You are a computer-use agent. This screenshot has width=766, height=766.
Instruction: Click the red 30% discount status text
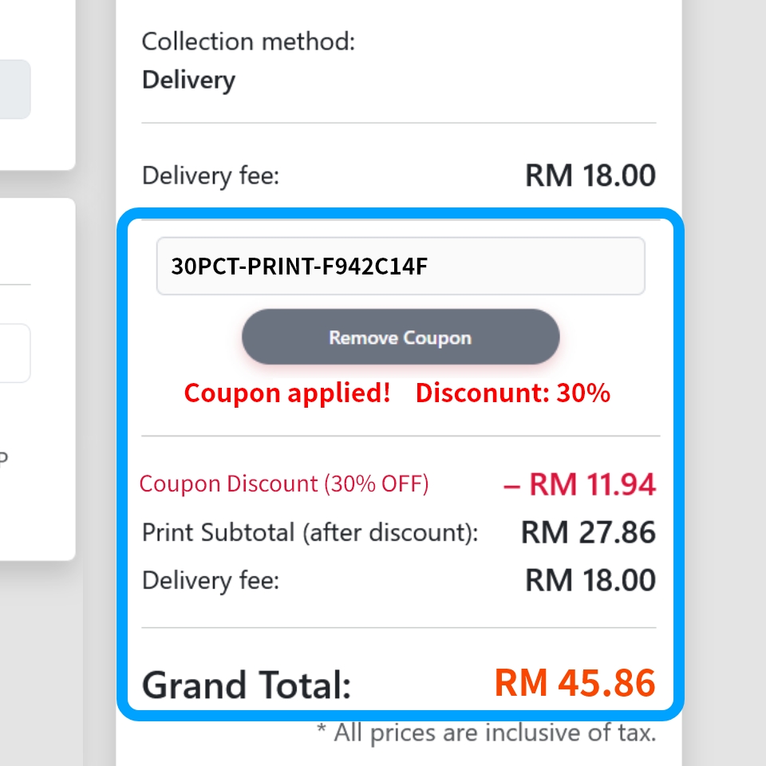[512, 393]
